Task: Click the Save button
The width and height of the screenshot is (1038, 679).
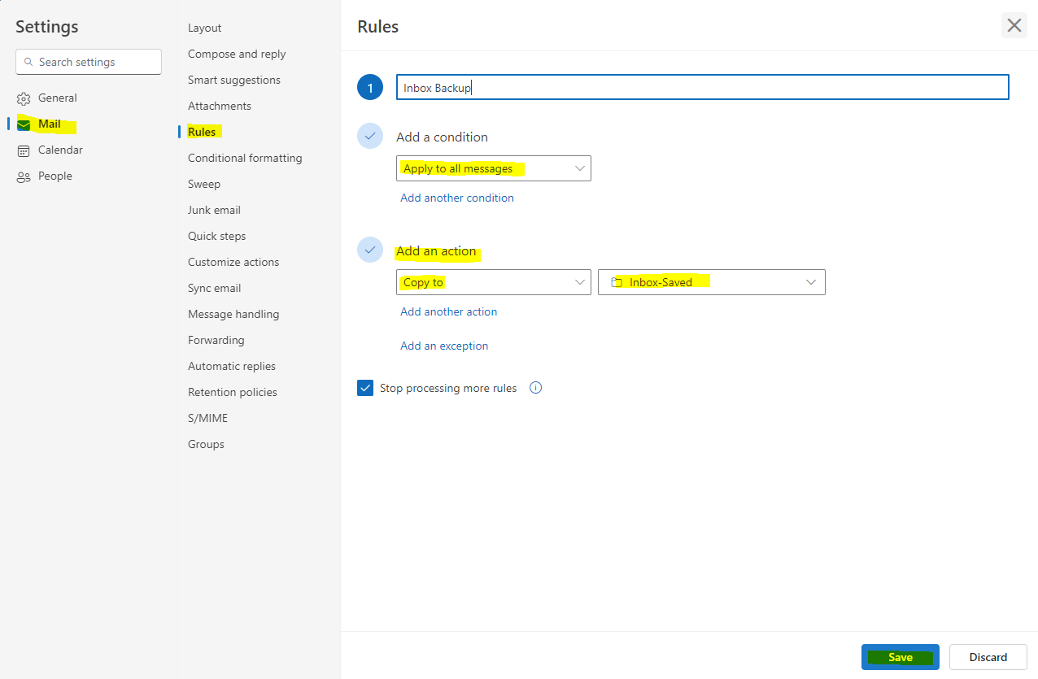Action: coord(900,657)
